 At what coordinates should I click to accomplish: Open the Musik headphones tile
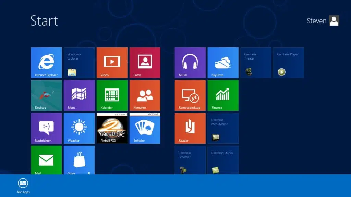coord(190,63)
